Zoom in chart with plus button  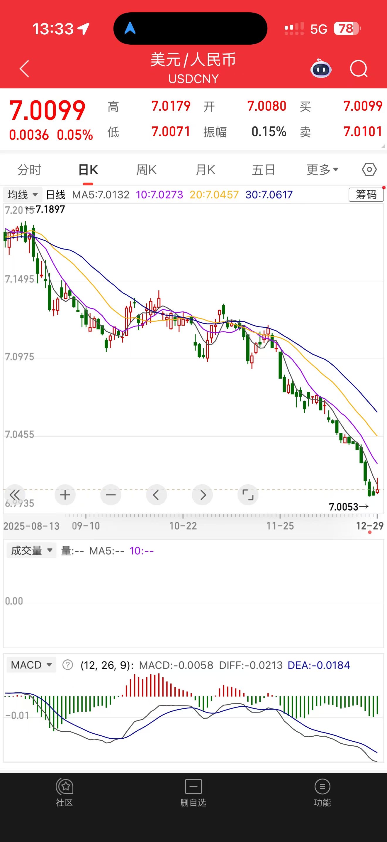65,495
